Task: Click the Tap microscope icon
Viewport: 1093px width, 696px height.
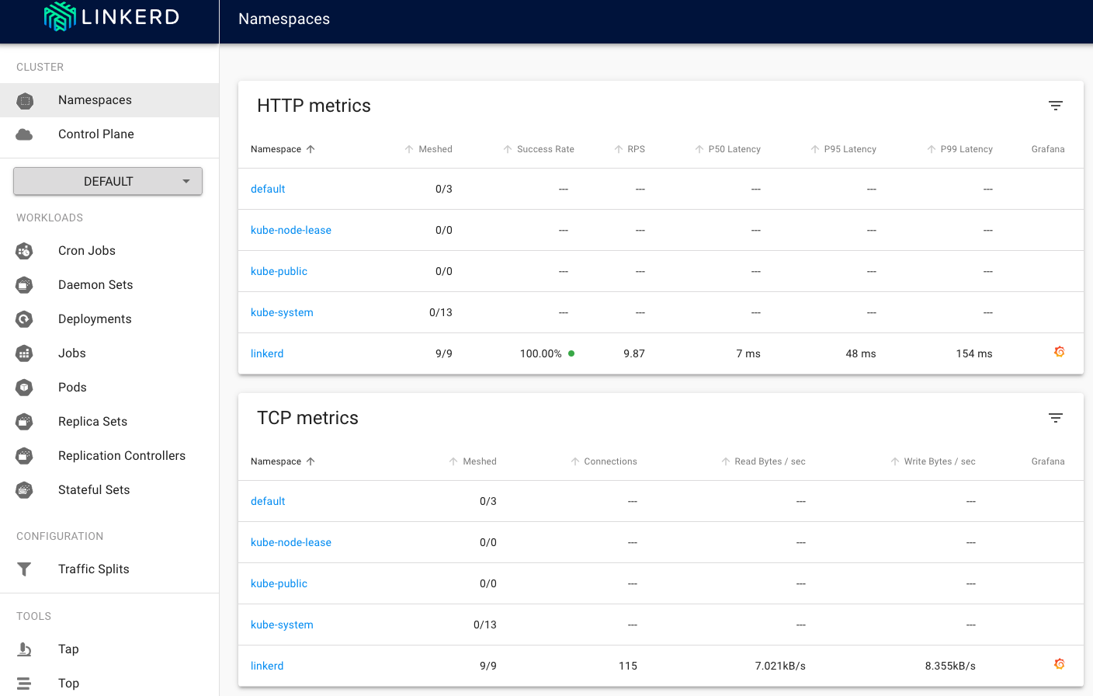Action: 25,649
